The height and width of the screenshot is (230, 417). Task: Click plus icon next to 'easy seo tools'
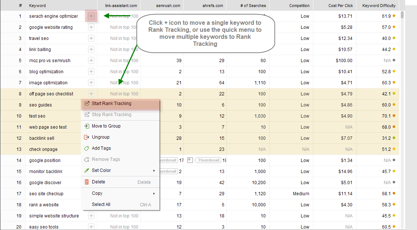point(91,227)
